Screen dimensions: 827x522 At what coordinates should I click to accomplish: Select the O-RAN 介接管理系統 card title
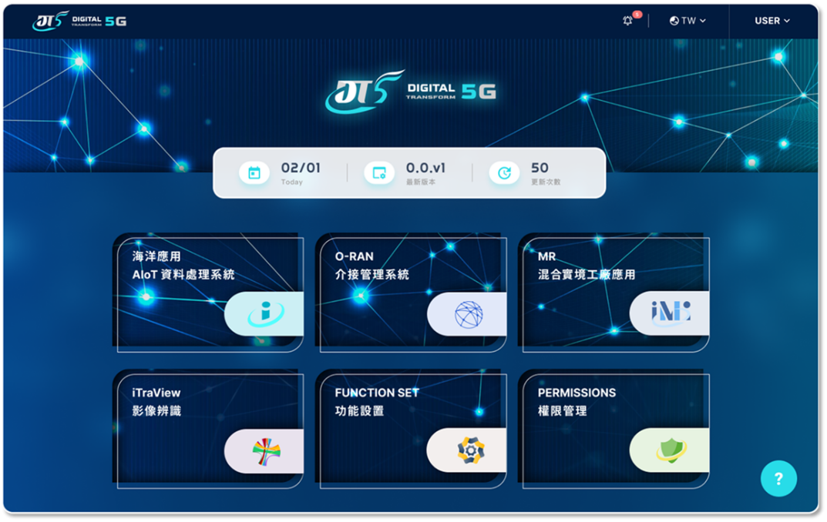371,266
